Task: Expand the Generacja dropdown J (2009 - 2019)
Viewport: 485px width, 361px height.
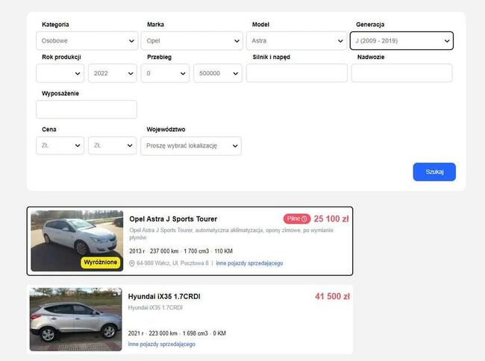Action: tap(401, 41)
